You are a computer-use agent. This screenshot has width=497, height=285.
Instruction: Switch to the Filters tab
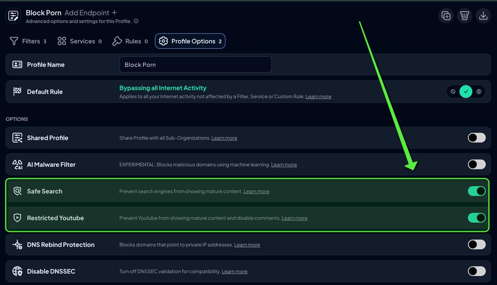[28, 41]
